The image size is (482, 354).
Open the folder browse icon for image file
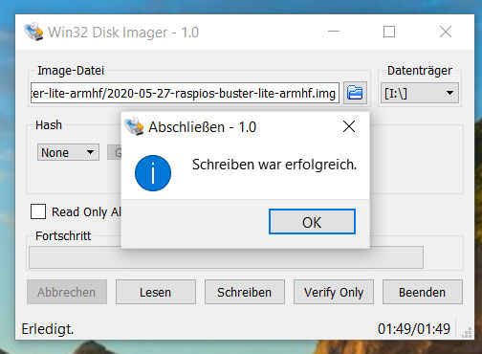tap(355, 93)
